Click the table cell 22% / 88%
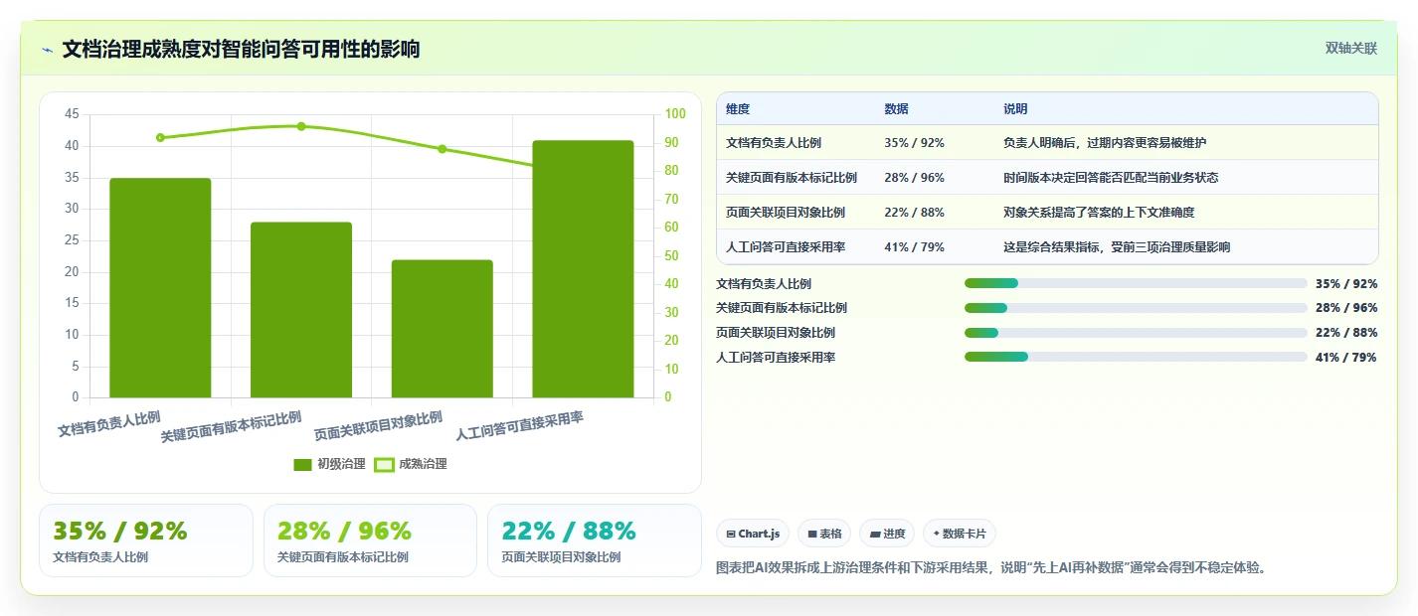 coord(914,213)
